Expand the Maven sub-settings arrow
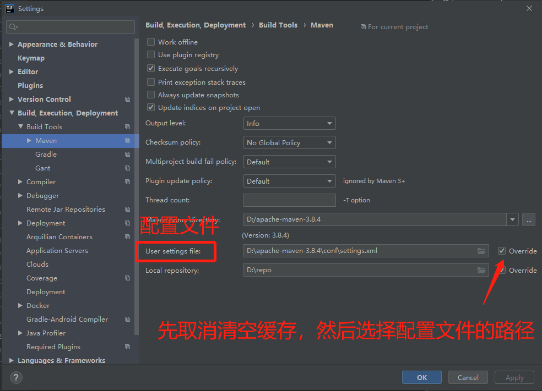Viewport: 542px width, 391px height. (29, 140)
